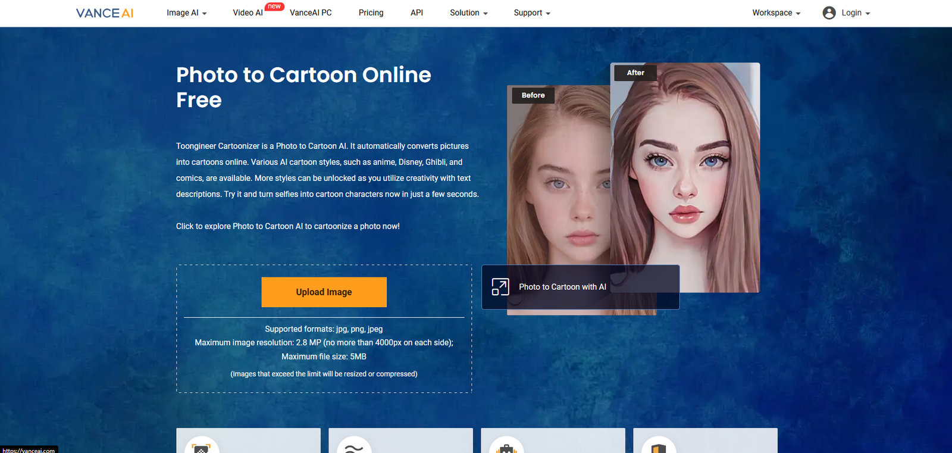This screenshot has height=453, width=952.
Task: Click the orange-black icon on fourth card
Action: [x=659, y=448]
